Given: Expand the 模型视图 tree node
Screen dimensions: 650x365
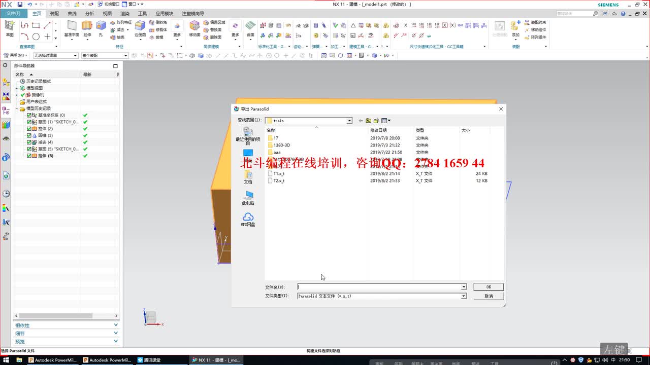Looking at the screenshot, I should [17, 88].
